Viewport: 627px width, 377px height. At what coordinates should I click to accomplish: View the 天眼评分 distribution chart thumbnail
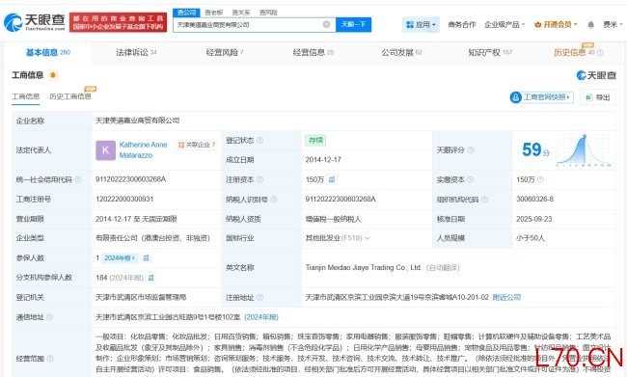(x=584, y=150)
